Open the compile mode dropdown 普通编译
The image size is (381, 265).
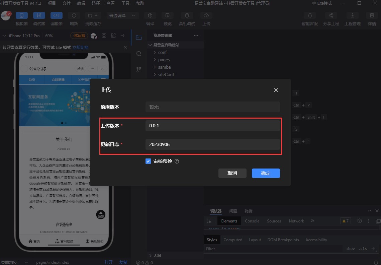[122, 15]
